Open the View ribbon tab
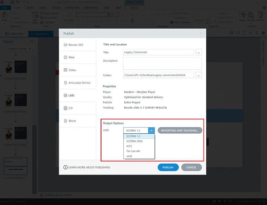Screen dimensions: 267x205 pyautogui.click(x=106, y=8)
